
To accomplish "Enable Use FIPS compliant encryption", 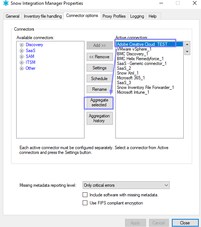I will 85,203.
